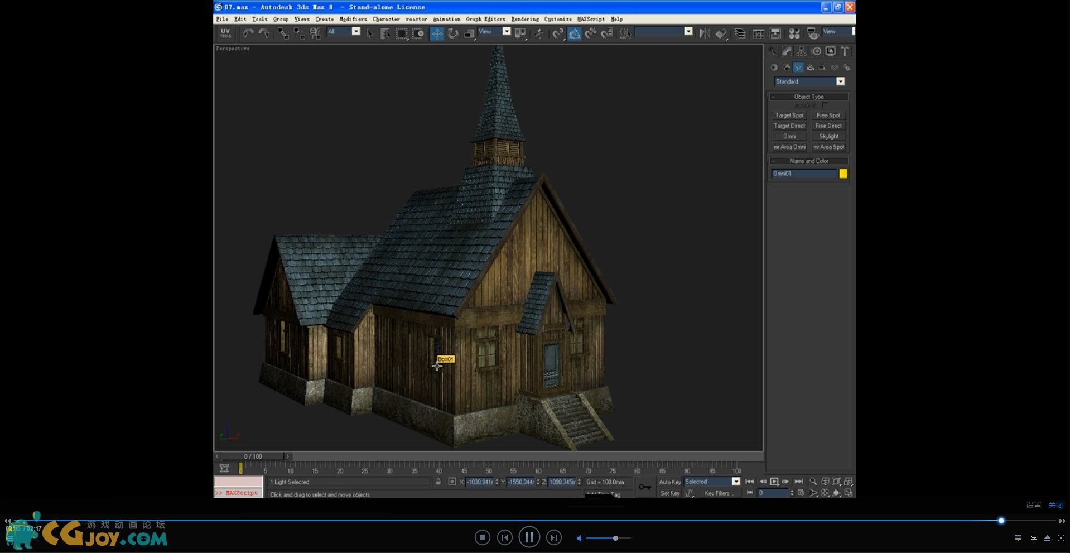Click the Skylight button
This screenshot has width=1070, height=553.
tap(828, 137)
